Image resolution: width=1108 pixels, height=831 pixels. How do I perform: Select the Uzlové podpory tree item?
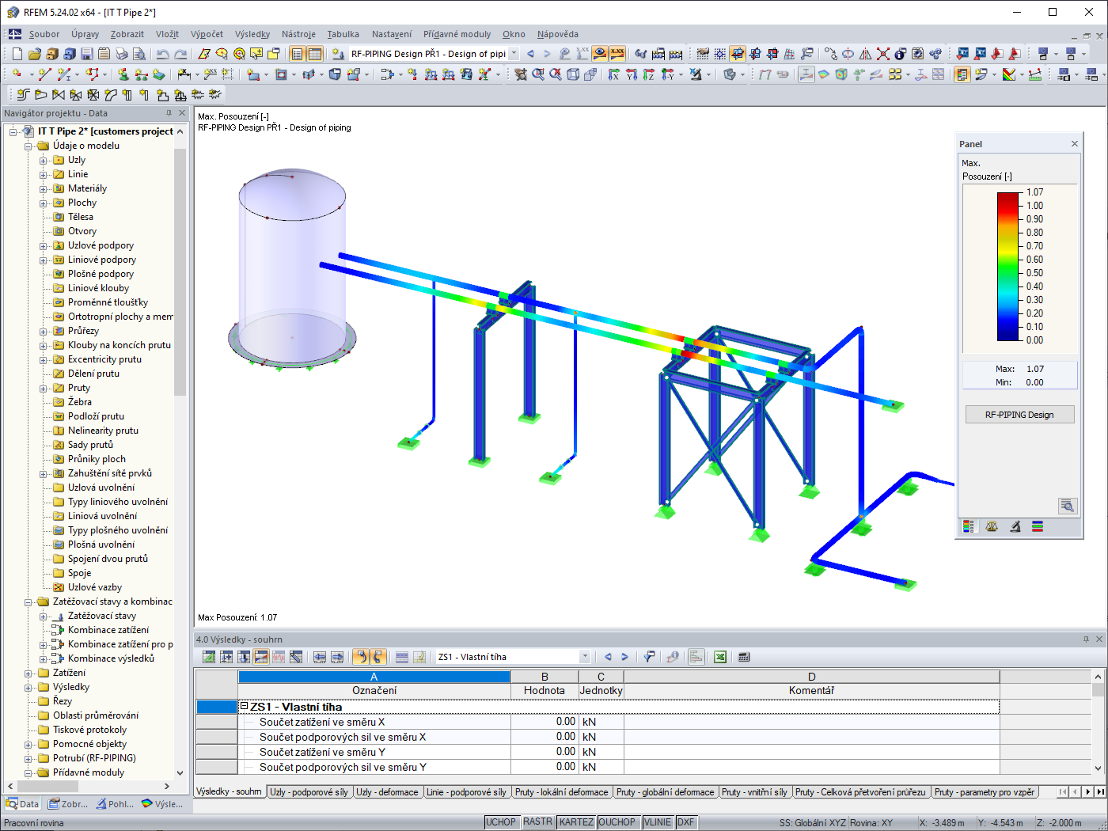101,245
